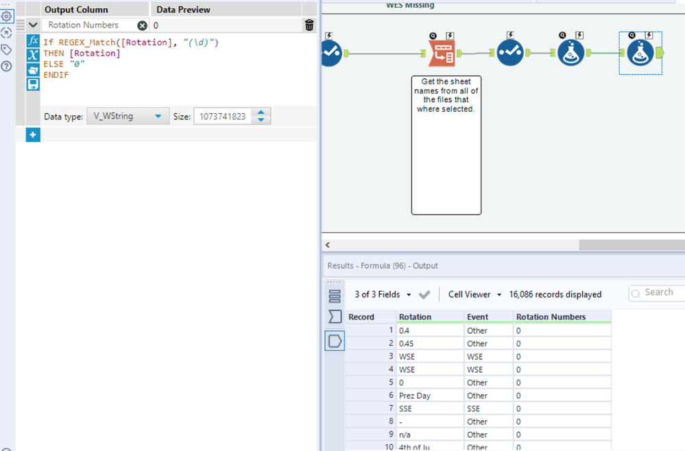Viewport: 685px width, 451px height.
Task: Click the canvas horizontal scrollbar thumb
Action: 632,245
